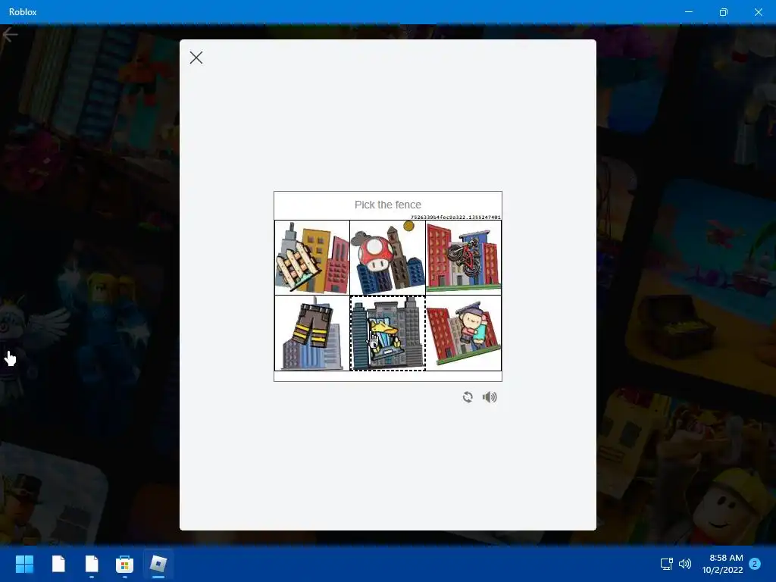Screen dimensions: 776x582
Task: Select the mushroom image tile
Action: tap(387, 258)
